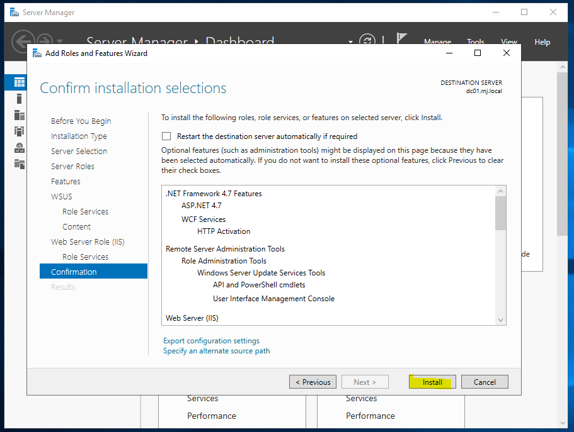The image size is (574, 432).
Task: Select "API and PowerShell cmdlets" entry
Action: tap(259, 285)
